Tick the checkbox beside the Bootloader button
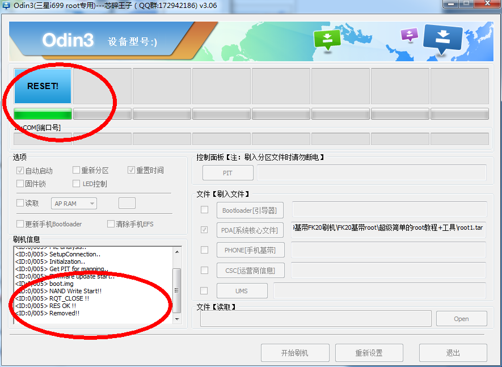This screenshot has height=367, width=502. (x=204, y=210)
